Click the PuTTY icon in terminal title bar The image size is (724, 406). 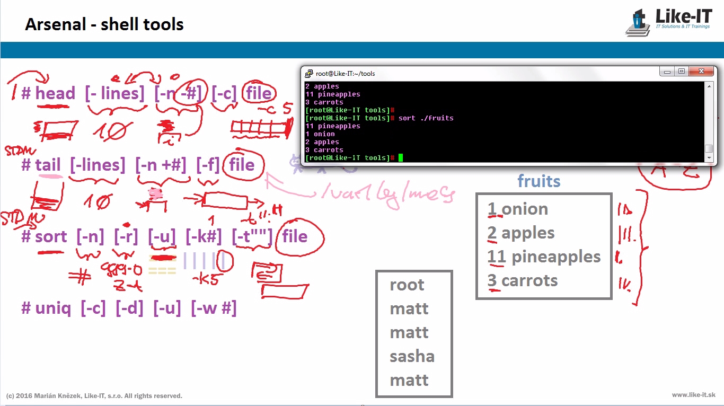tap(308, 73)
